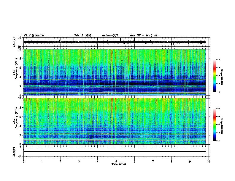Click the ch.1 spectrogram panel

click(x=115, y=72)
